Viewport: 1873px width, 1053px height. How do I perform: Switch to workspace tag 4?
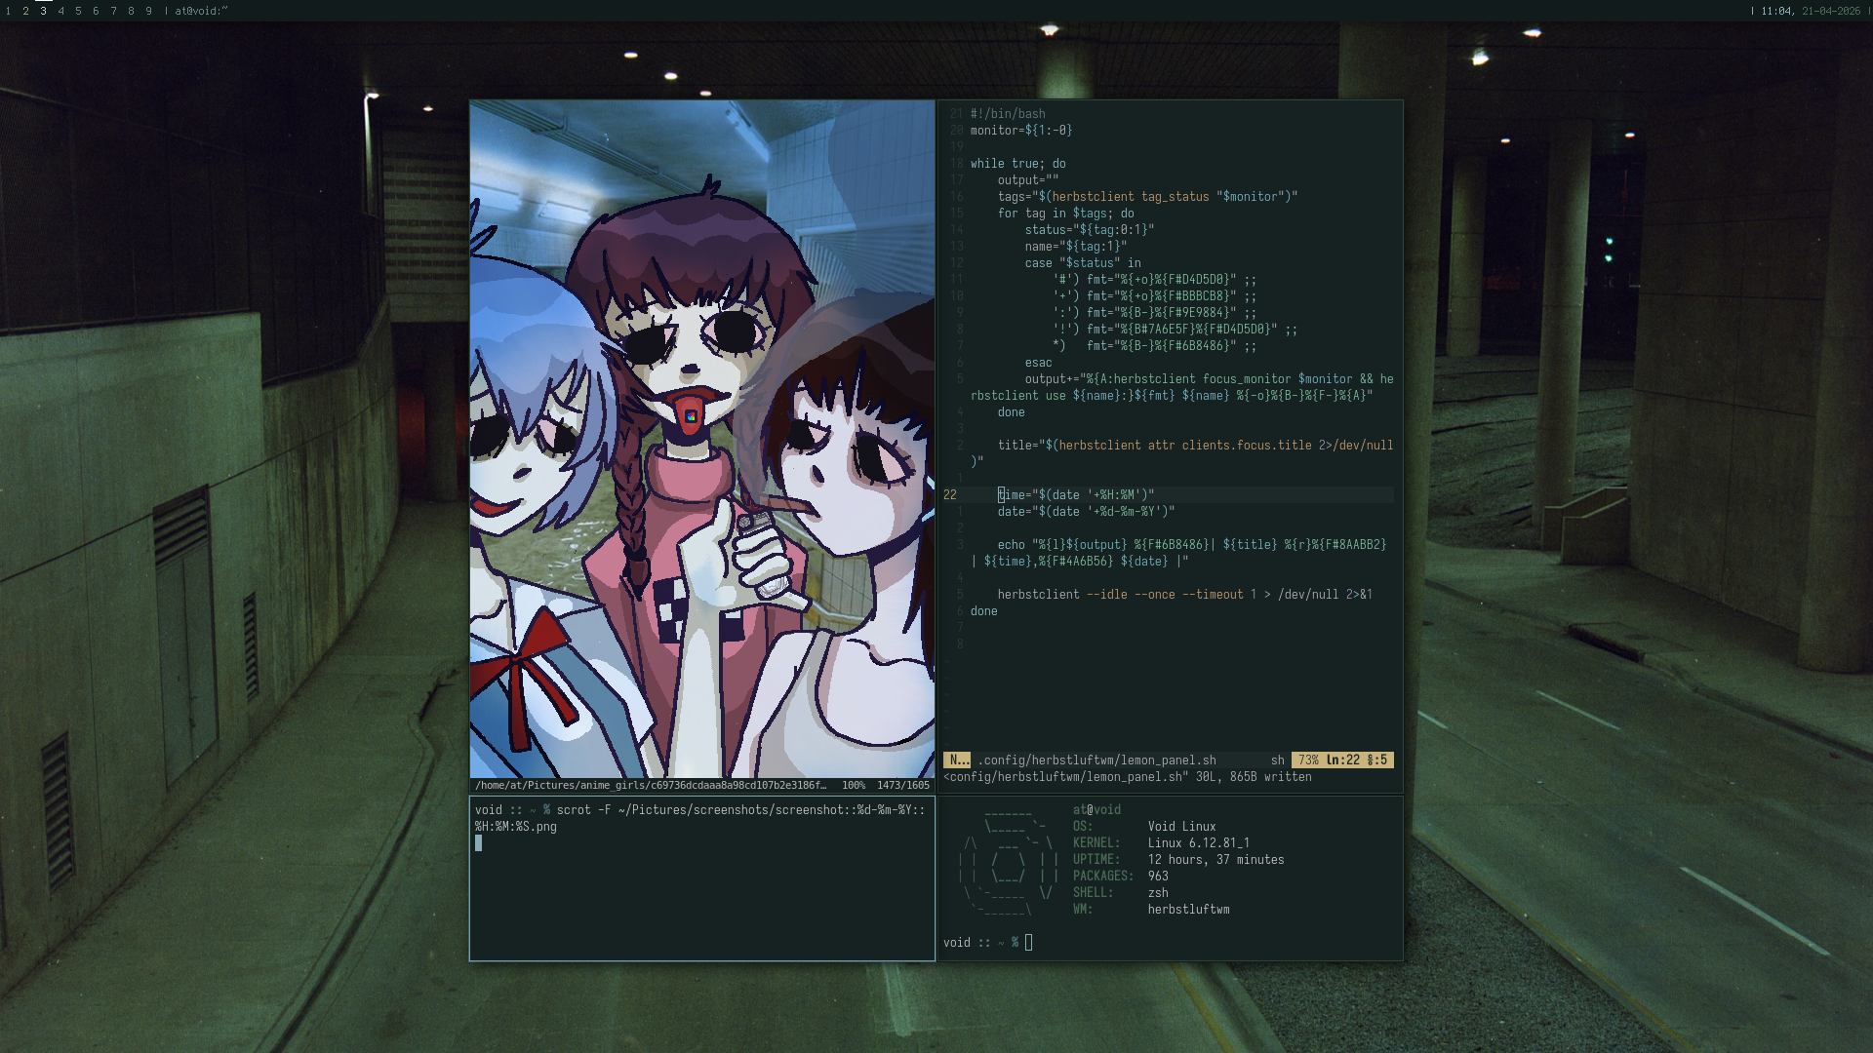click(60, 11)
